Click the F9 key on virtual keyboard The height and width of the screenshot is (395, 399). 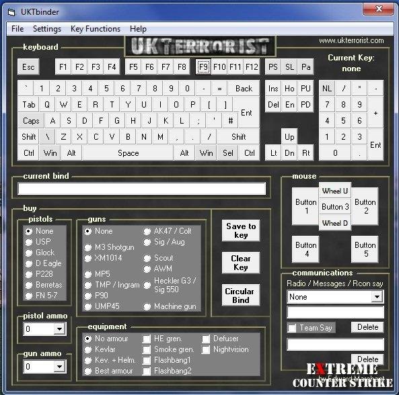(203, 67)
